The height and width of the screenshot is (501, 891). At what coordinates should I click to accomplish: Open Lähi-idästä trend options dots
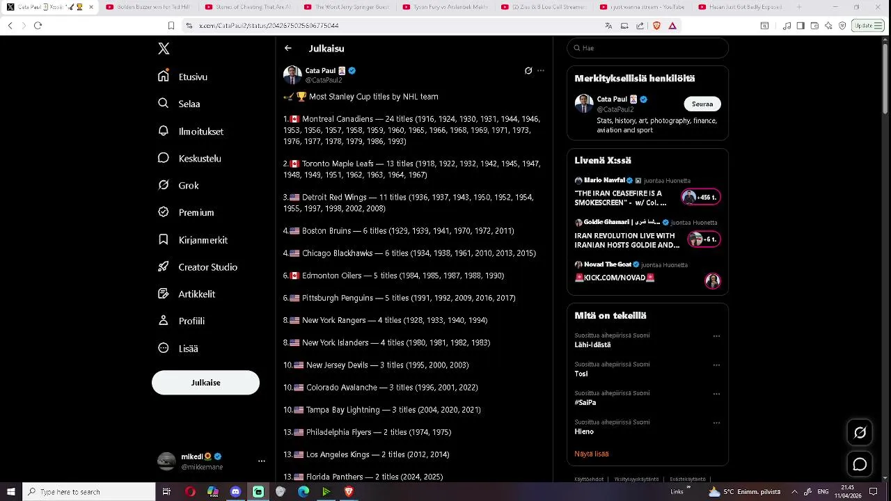point(716,336)
